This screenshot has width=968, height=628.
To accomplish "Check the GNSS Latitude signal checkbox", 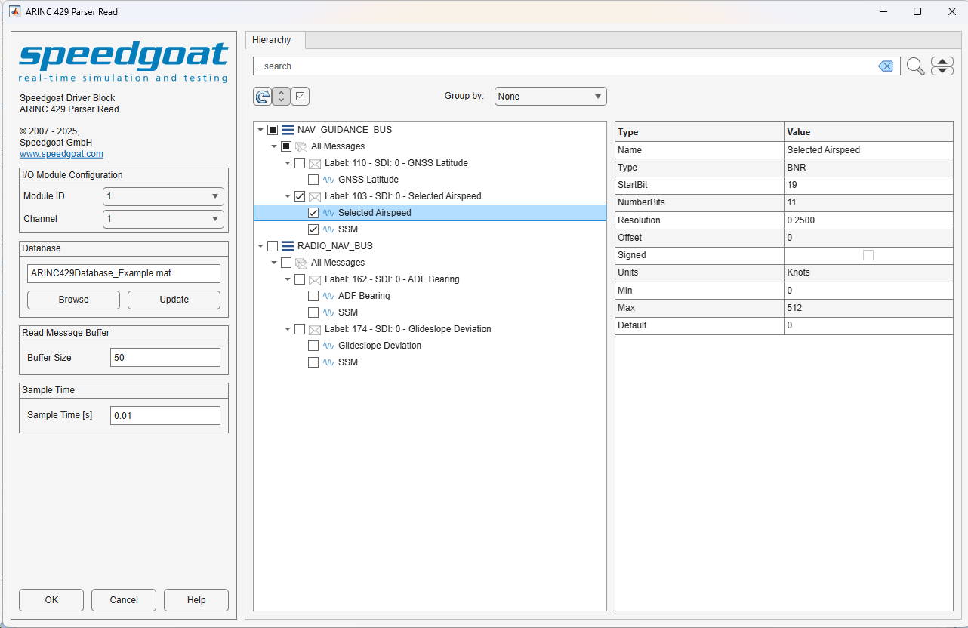I will click(313, 180).
